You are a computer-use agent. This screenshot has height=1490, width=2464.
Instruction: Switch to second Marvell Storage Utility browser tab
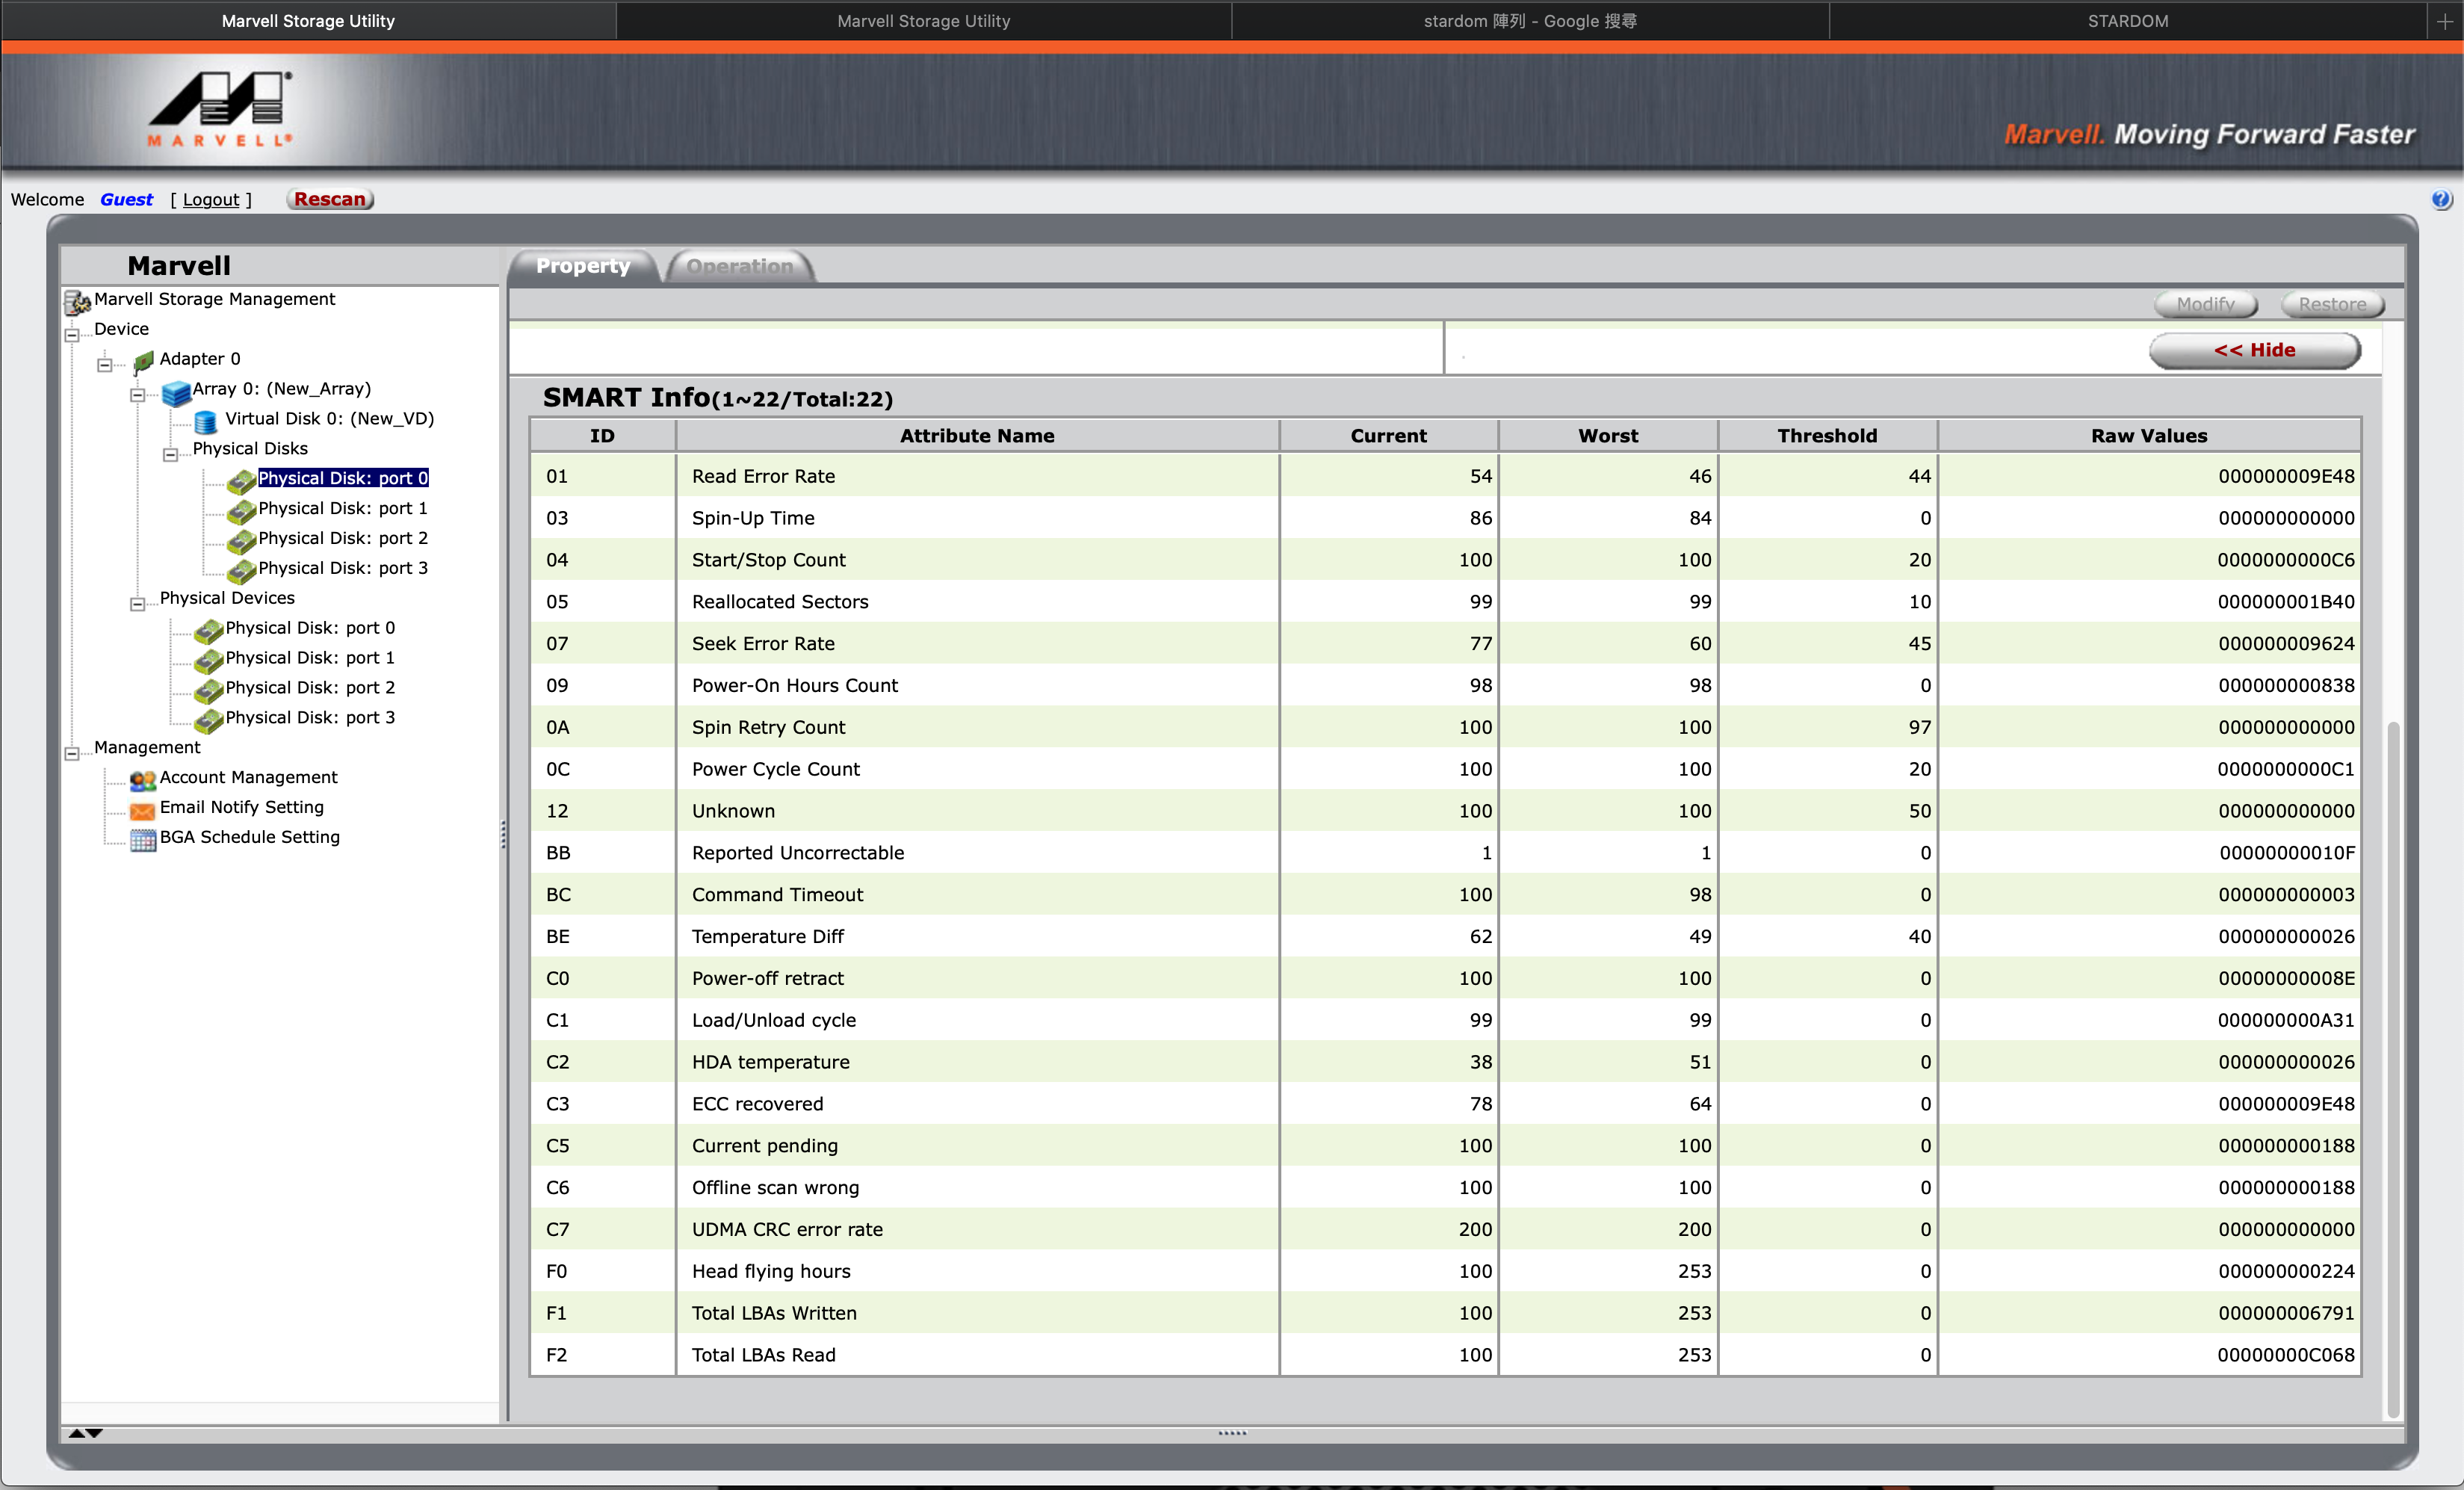pyautogui.click(x=924, y=21)
